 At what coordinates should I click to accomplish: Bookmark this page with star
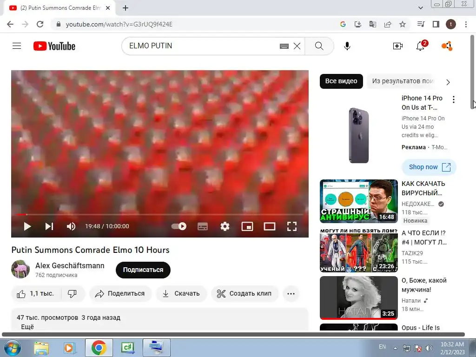pyautogui.click(x=403, y=24)
